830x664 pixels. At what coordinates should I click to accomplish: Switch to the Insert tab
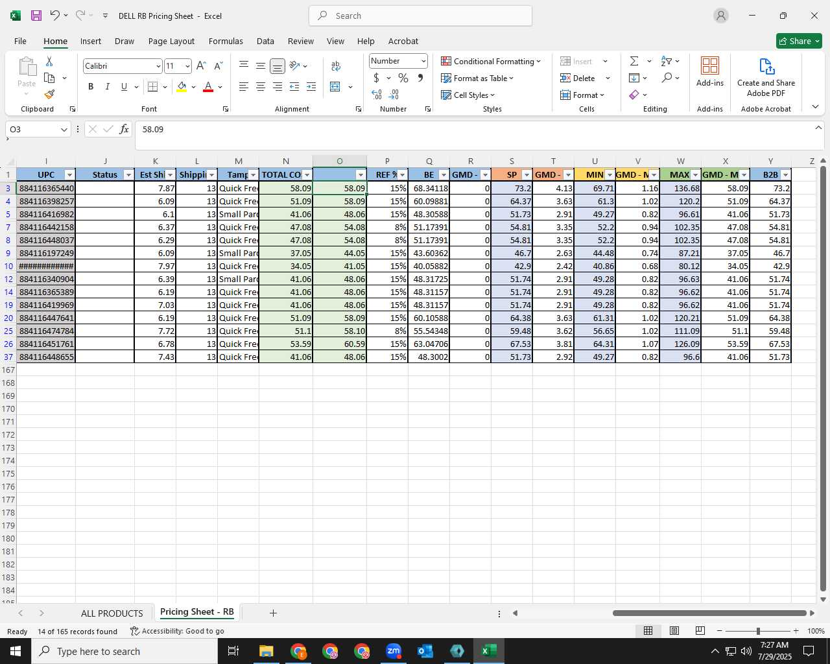(91, 41)
